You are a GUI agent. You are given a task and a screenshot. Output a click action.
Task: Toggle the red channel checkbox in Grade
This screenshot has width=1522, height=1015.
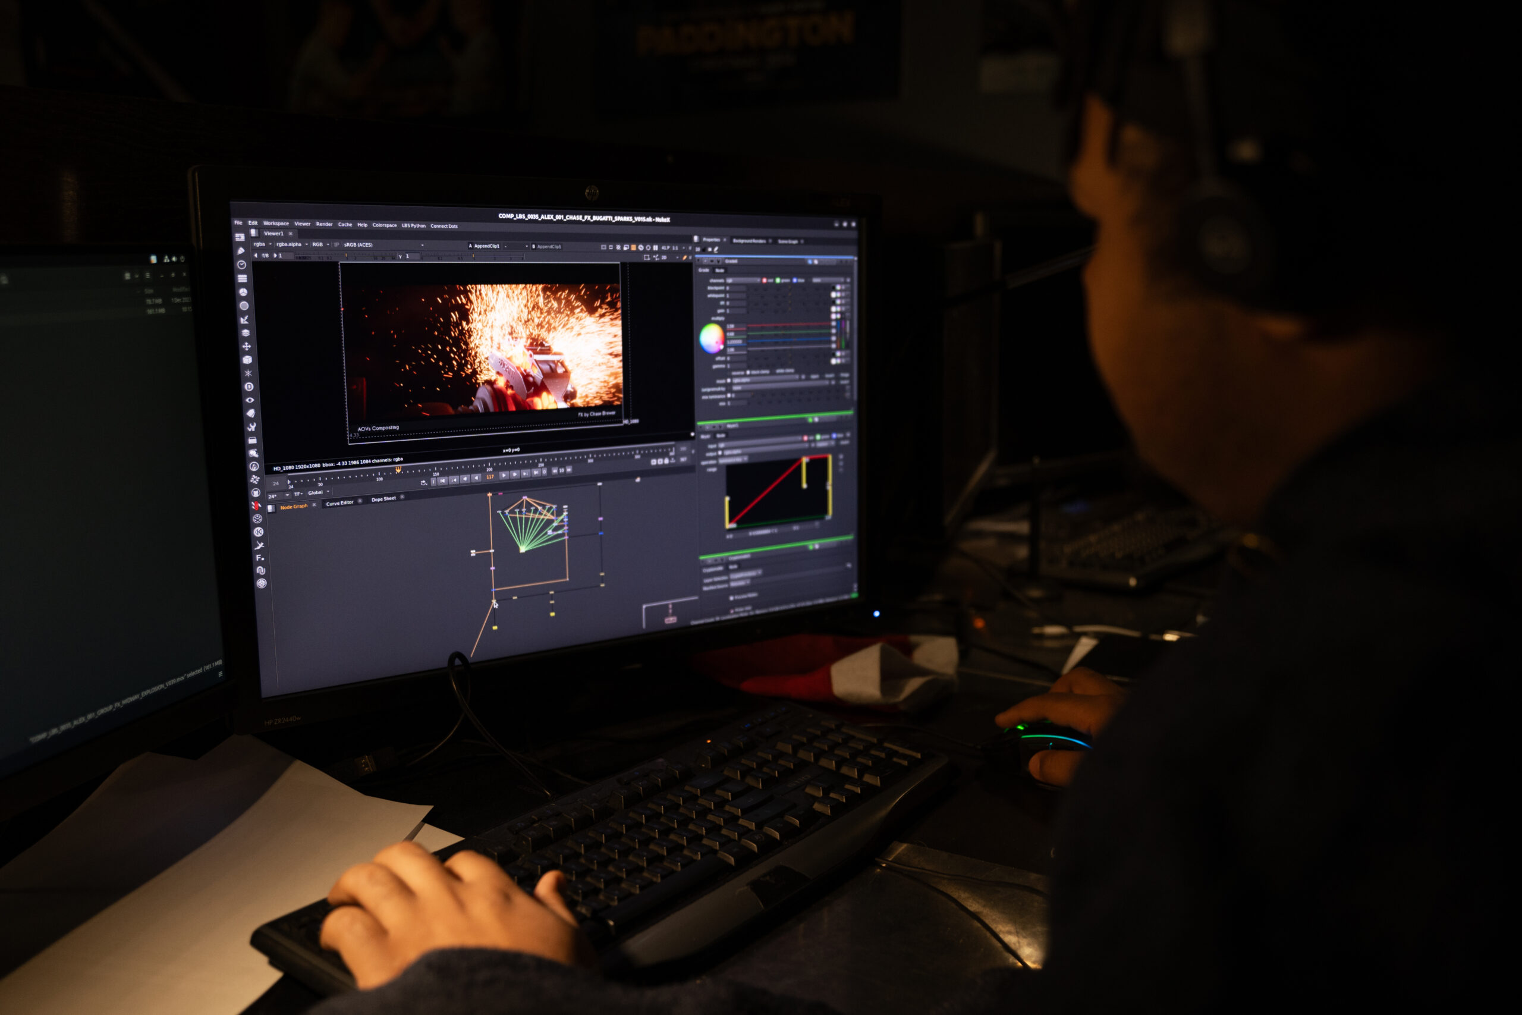[764, 280]
